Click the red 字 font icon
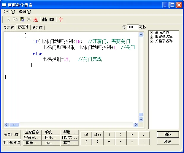184x153 pixels. 61,19
